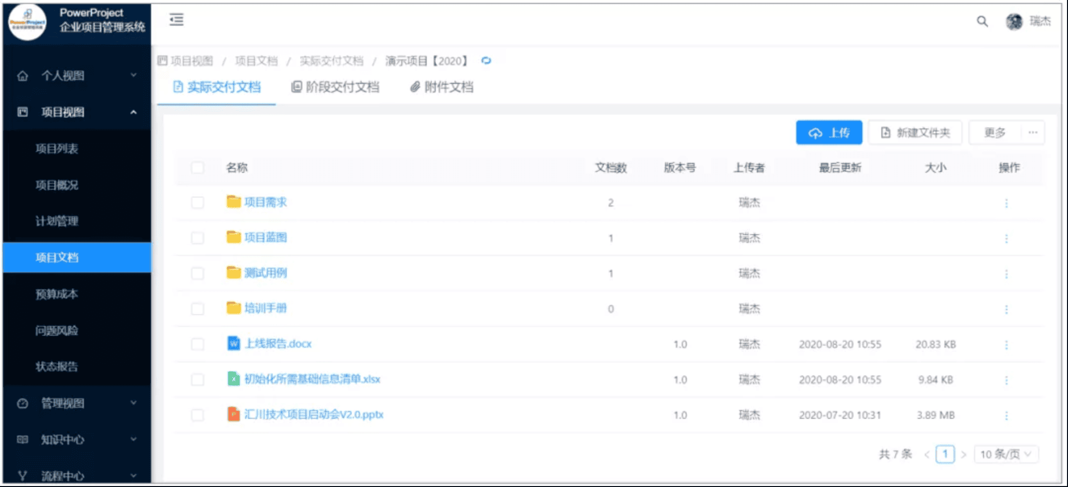Check the box for 项目蓝图 folder
The height and width of the screenshot is (487, 1068).
(x=197, y=238)
